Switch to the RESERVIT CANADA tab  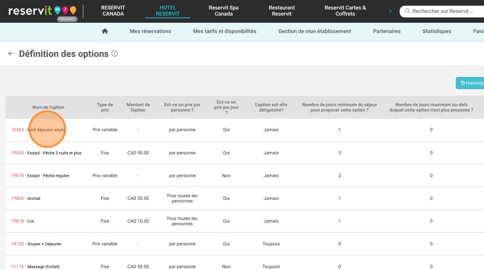pos(113,11)
